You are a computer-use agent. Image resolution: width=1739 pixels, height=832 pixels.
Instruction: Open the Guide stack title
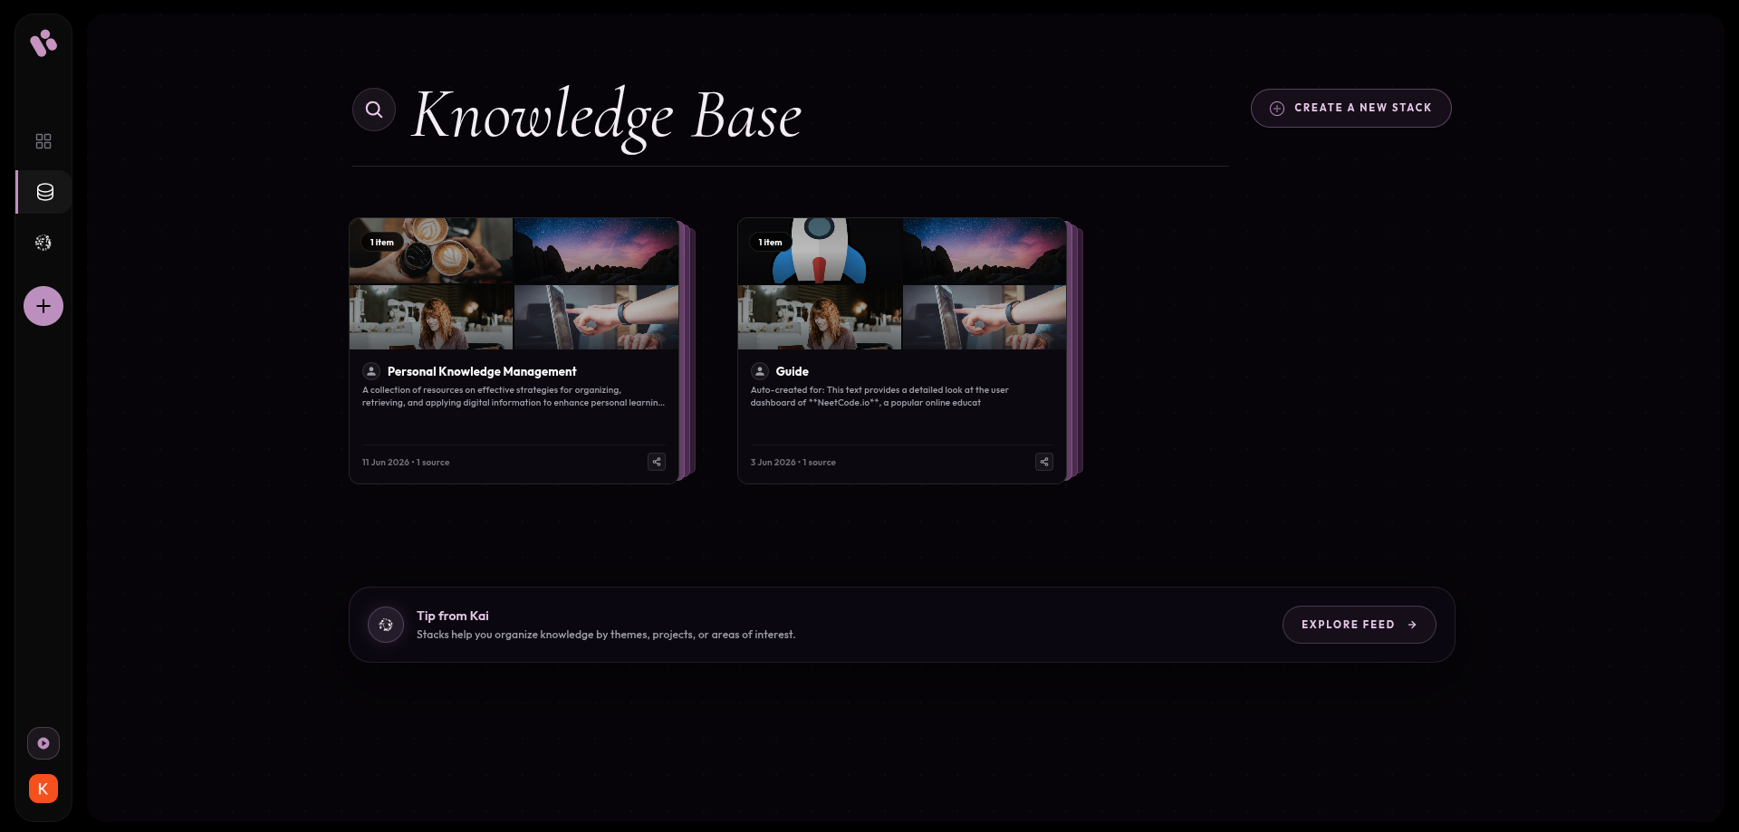tap(793, 371)
